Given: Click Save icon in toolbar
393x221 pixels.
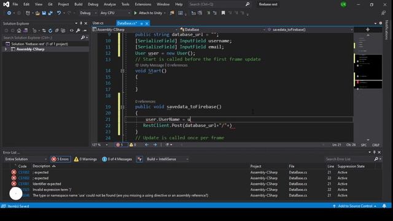Looking at the screenshot, I should click(x=44, y=13).
